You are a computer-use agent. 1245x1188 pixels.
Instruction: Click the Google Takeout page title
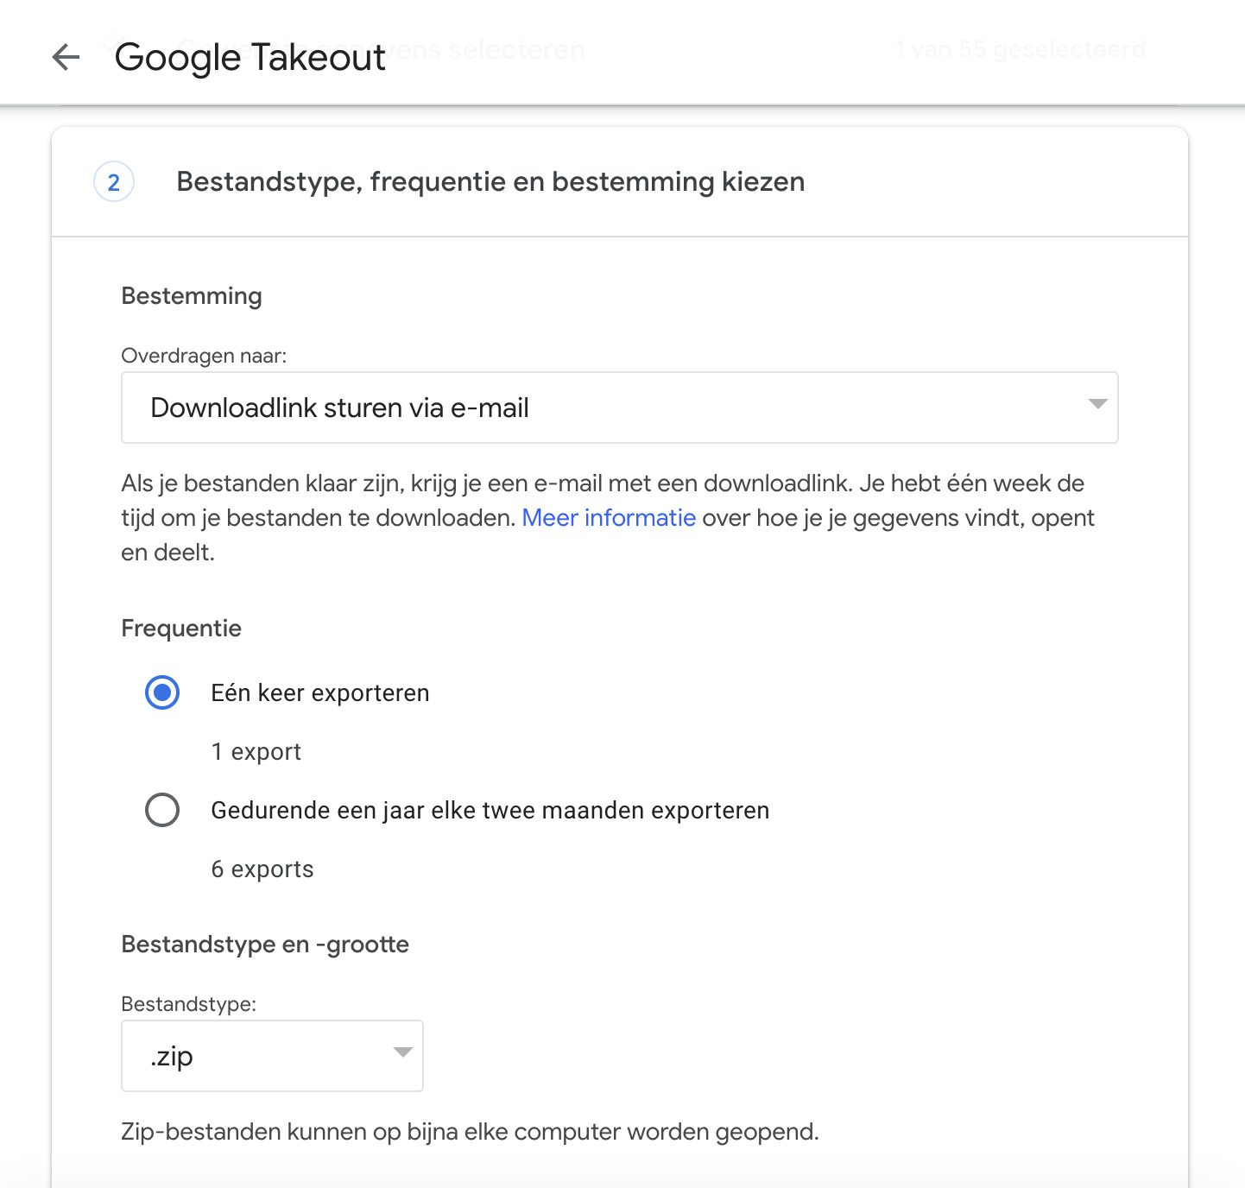250,58
